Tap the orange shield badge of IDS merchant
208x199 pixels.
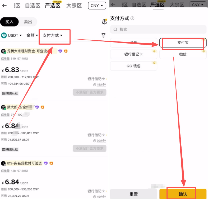[51, 163]
